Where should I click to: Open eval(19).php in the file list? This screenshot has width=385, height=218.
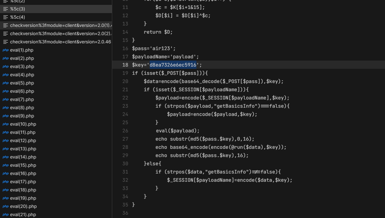pyautogui.click(x=56, y=198)
